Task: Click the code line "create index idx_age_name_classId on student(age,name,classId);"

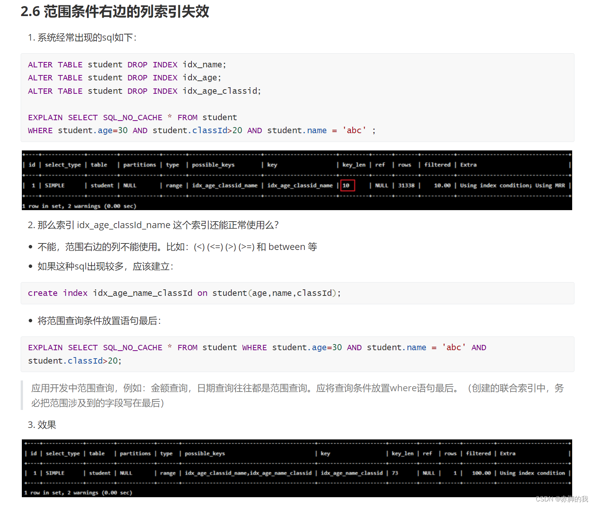Action: [x=184, y=293]
